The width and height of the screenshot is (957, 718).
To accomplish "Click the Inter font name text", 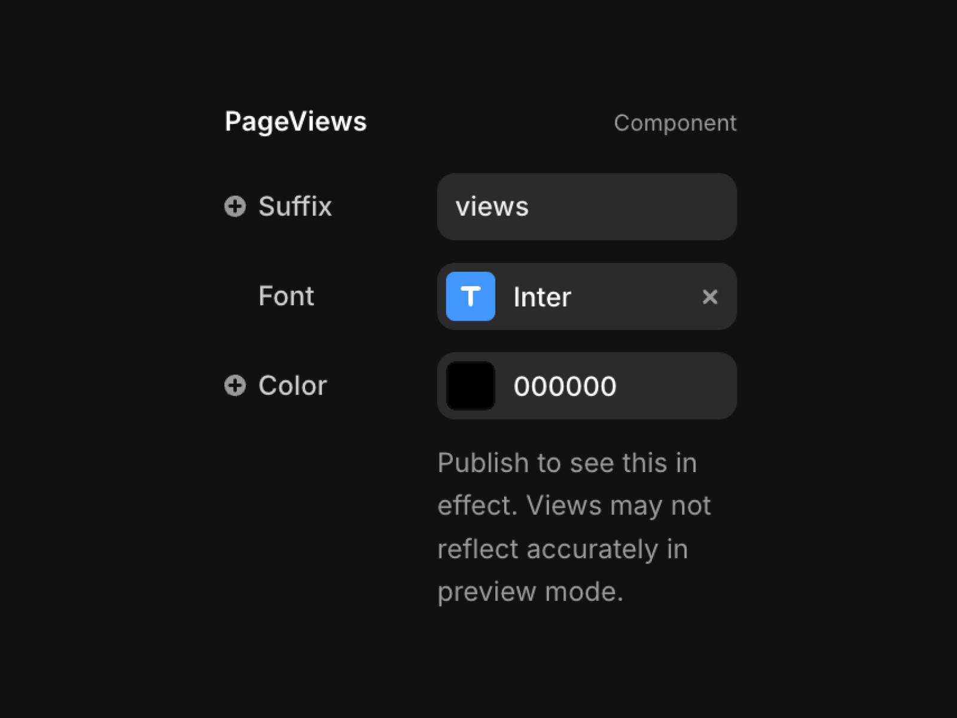I will click(542, 297).
